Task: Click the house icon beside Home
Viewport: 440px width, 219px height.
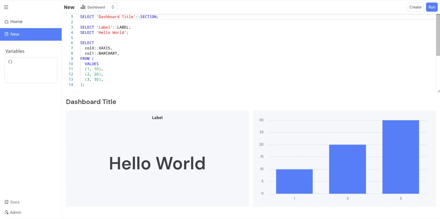Action: point(6,21)
